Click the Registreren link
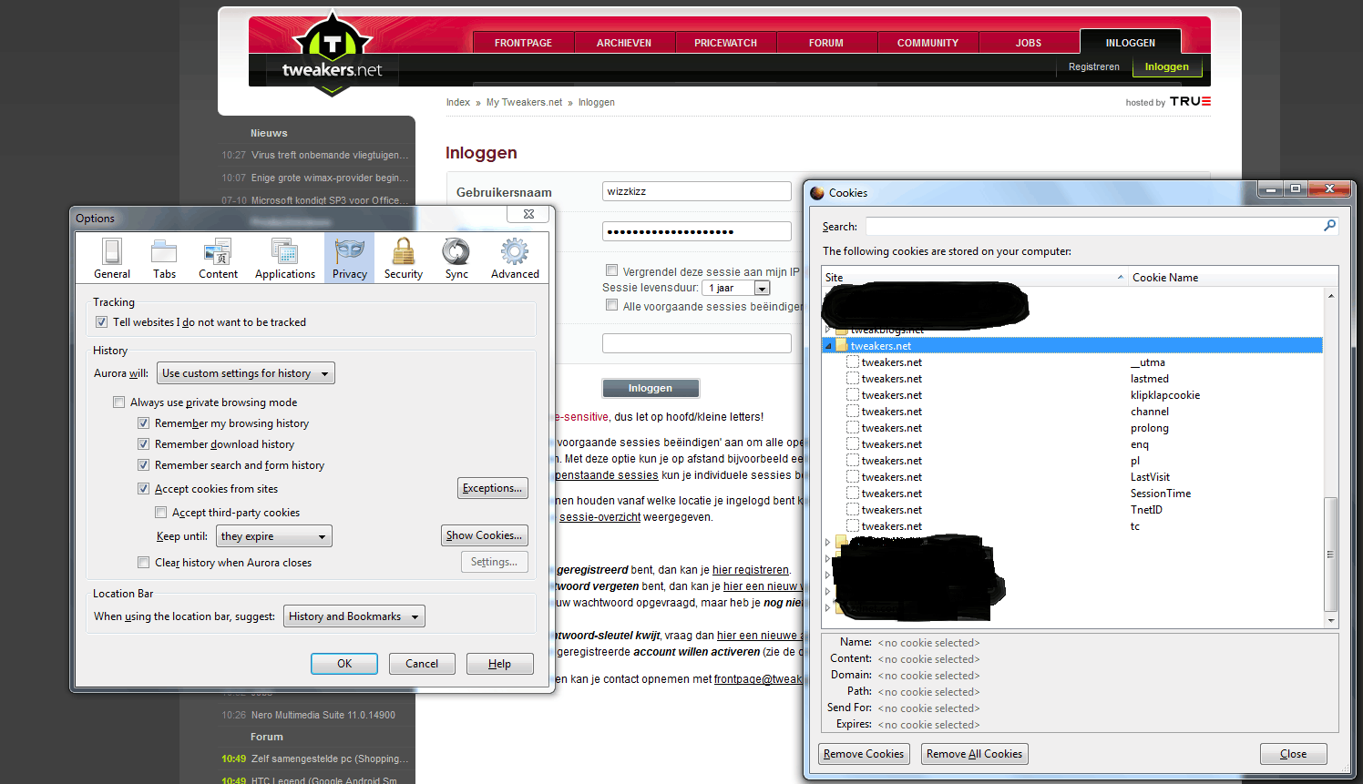The image size is (1363, 784). [1094, 66]
